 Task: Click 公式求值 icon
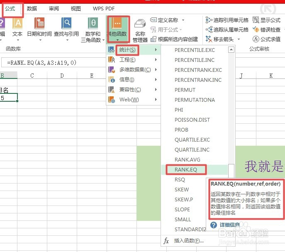(x=256, y=39)
